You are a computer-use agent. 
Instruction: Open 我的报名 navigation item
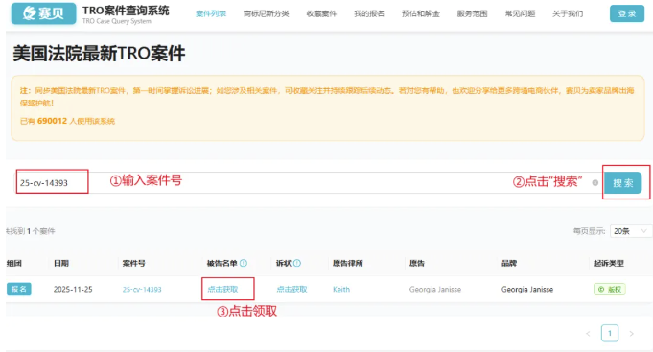(x=369, y=13)
